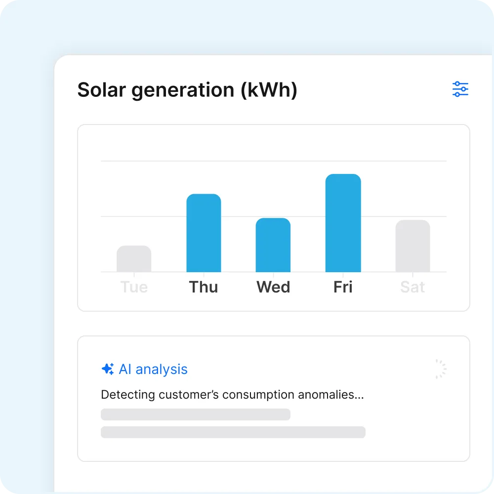Select the tall blue Fri bar
The image size is (494, 494).
[x=343, y=223]
